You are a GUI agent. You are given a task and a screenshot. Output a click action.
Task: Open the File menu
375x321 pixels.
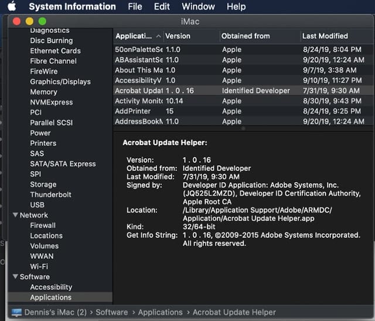tap(135, 6)
